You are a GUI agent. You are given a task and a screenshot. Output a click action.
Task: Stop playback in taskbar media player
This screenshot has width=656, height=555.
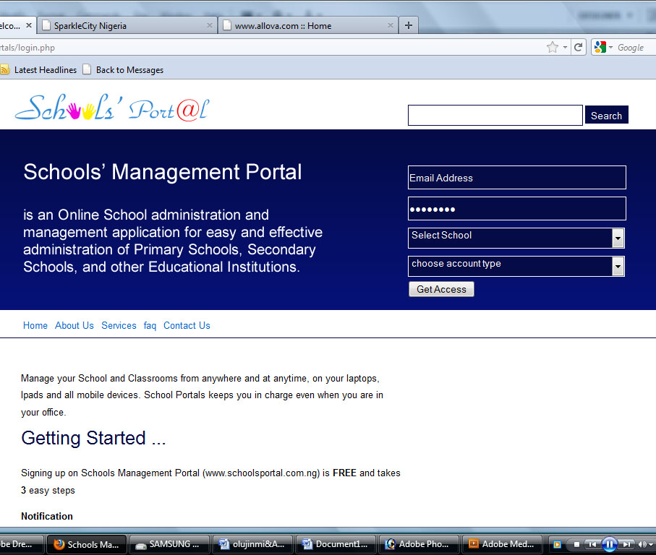coord(576,544)
